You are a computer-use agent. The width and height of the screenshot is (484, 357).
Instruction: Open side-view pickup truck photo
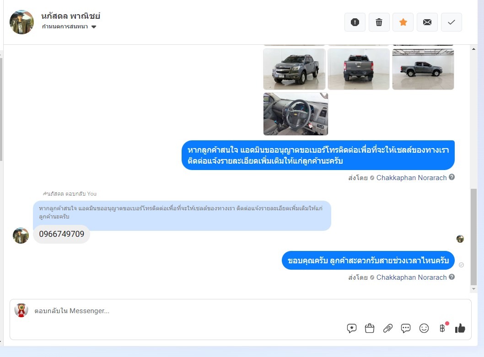[x=423, y=69]
